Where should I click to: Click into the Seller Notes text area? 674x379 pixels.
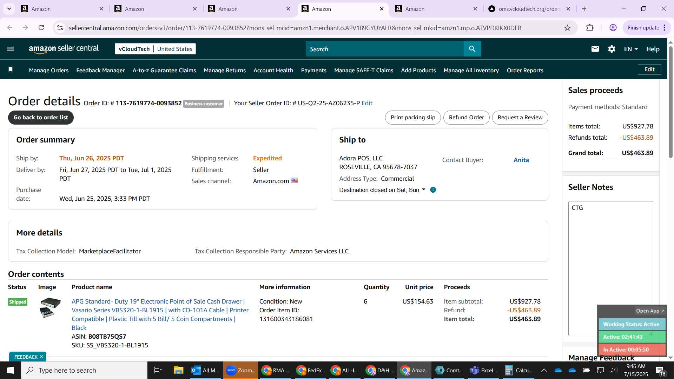pyautogui.click(x=610, y=268)
